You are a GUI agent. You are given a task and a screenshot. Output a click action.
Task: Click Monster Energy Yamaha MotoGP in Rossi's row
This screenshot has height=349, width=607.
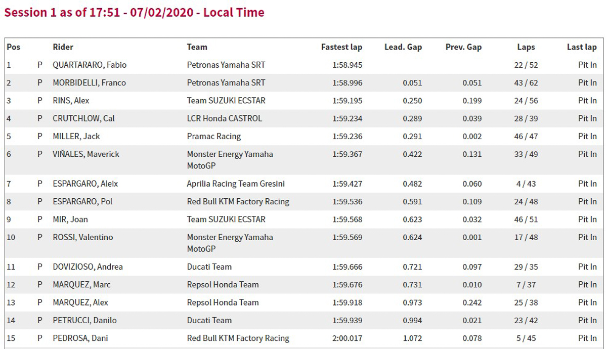point(230,243)
